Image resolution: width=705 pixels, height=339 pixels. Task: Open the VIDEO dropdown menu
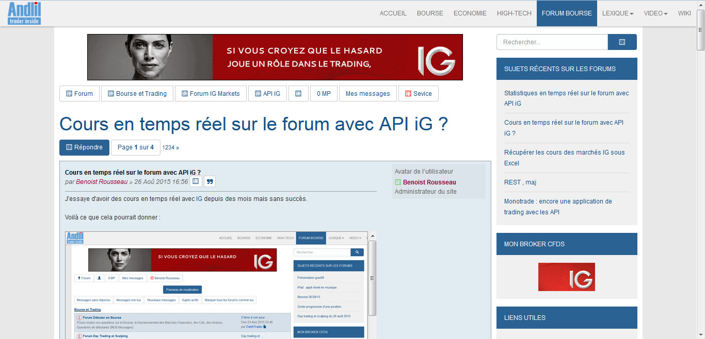click(x=656, y=13)
